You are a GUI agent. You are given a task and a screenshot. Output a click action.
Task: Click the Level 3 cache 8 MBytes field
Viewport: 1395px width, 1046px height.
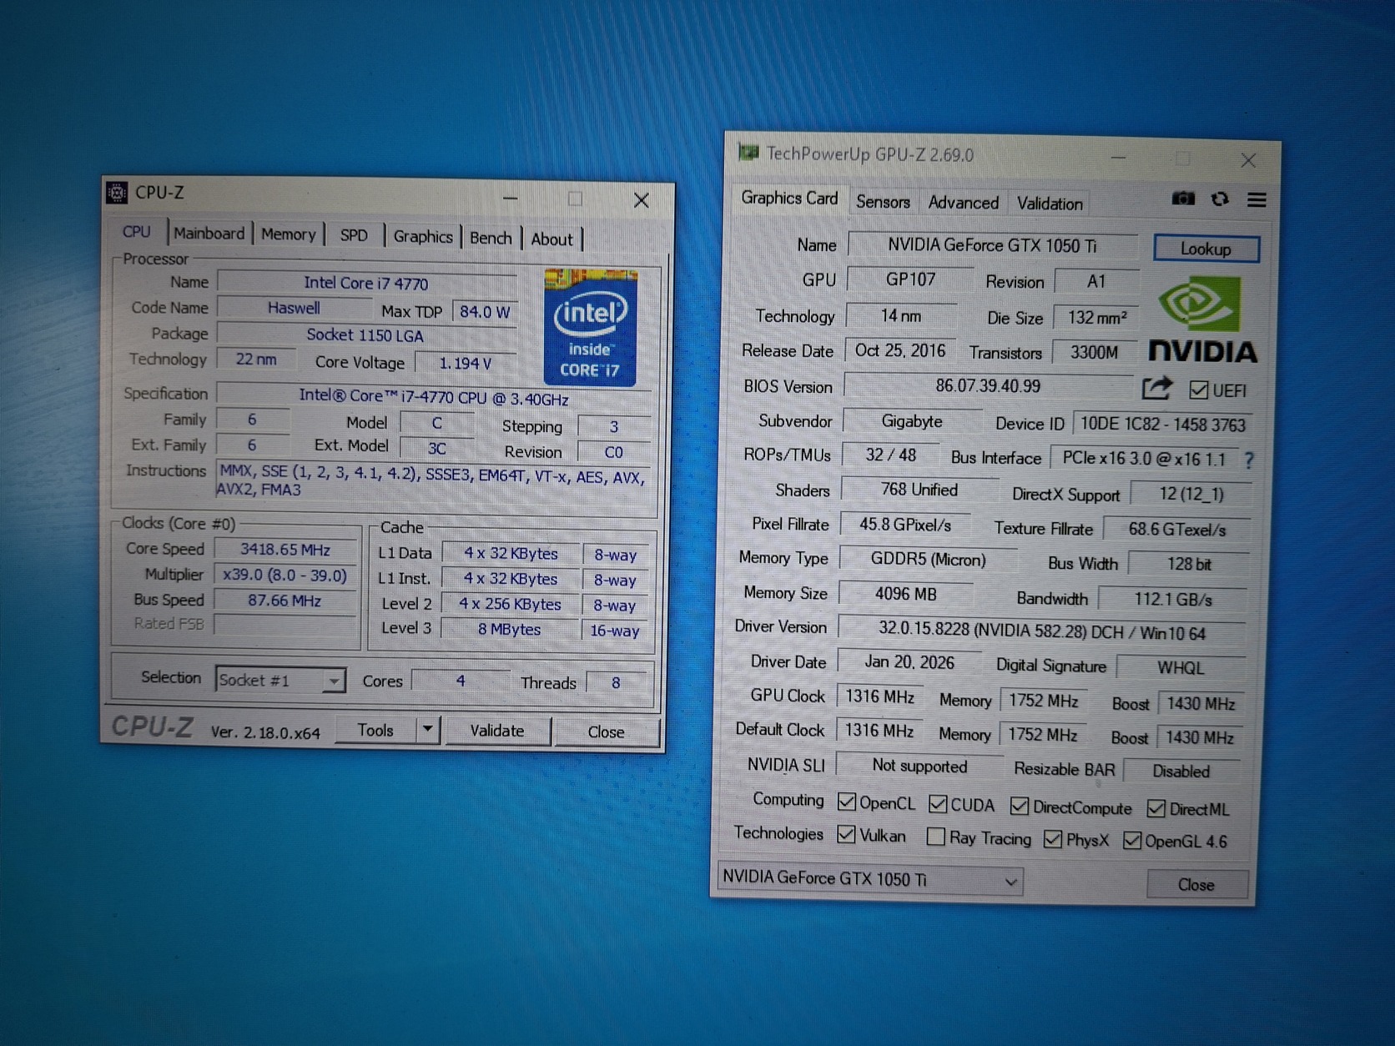510,629
